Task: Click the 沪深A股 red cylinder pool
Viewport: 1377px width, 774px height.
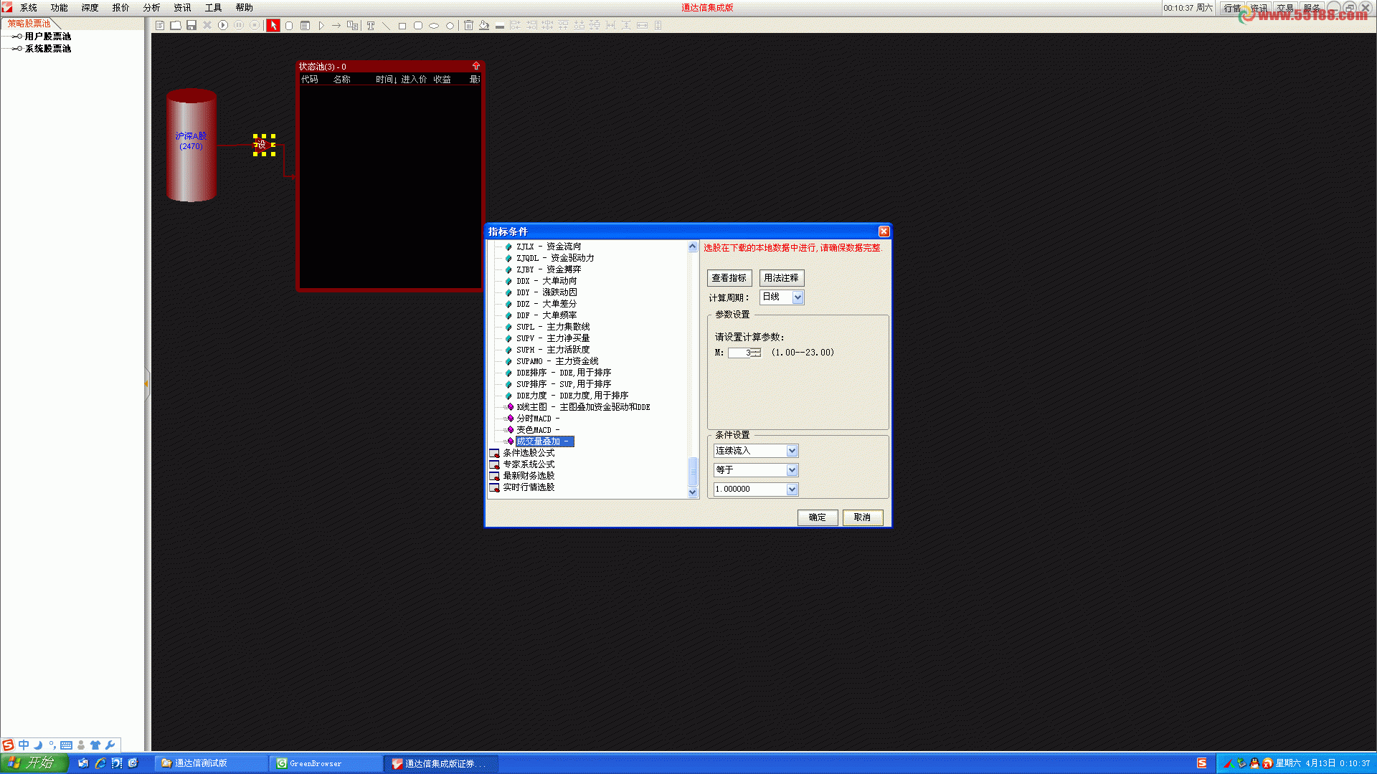Action: (191, 145)
